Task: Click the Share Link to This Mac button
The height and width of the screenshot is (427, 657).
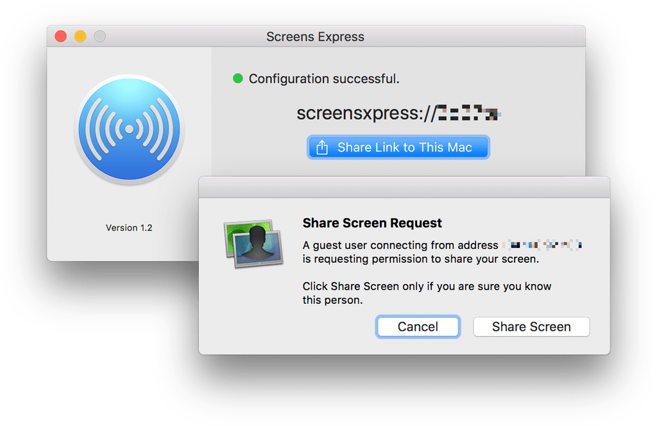Action: [398, 147]
